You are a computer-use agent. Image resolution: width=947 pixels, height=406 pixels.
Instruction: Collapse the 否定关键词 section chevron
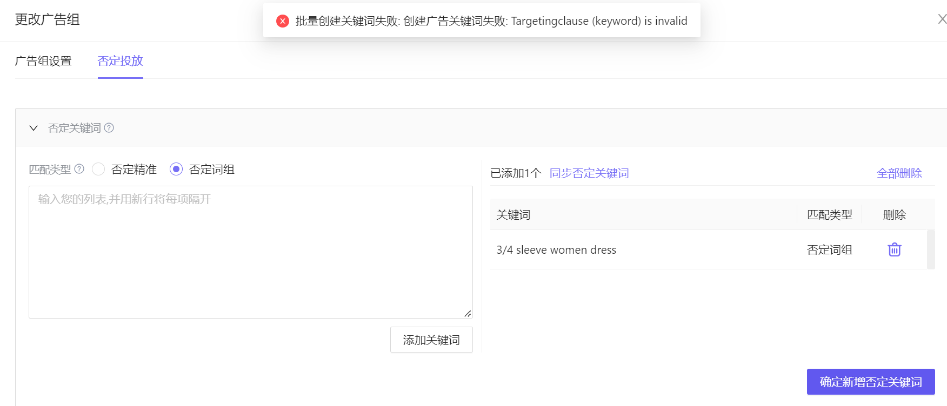click(34, 128)
